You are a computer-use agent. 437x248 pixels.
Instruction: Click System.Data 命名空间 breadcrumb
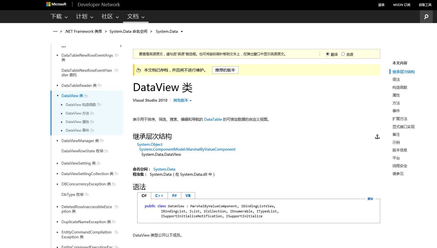point(128,31)
